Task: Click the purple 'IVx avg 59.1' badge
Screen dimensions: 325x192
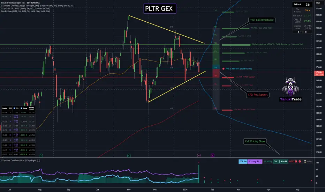Action: point(255,162)
